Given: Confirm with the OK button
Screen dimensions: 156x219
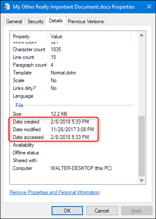Looking at the screenshot, I should [x=67, y=211].
